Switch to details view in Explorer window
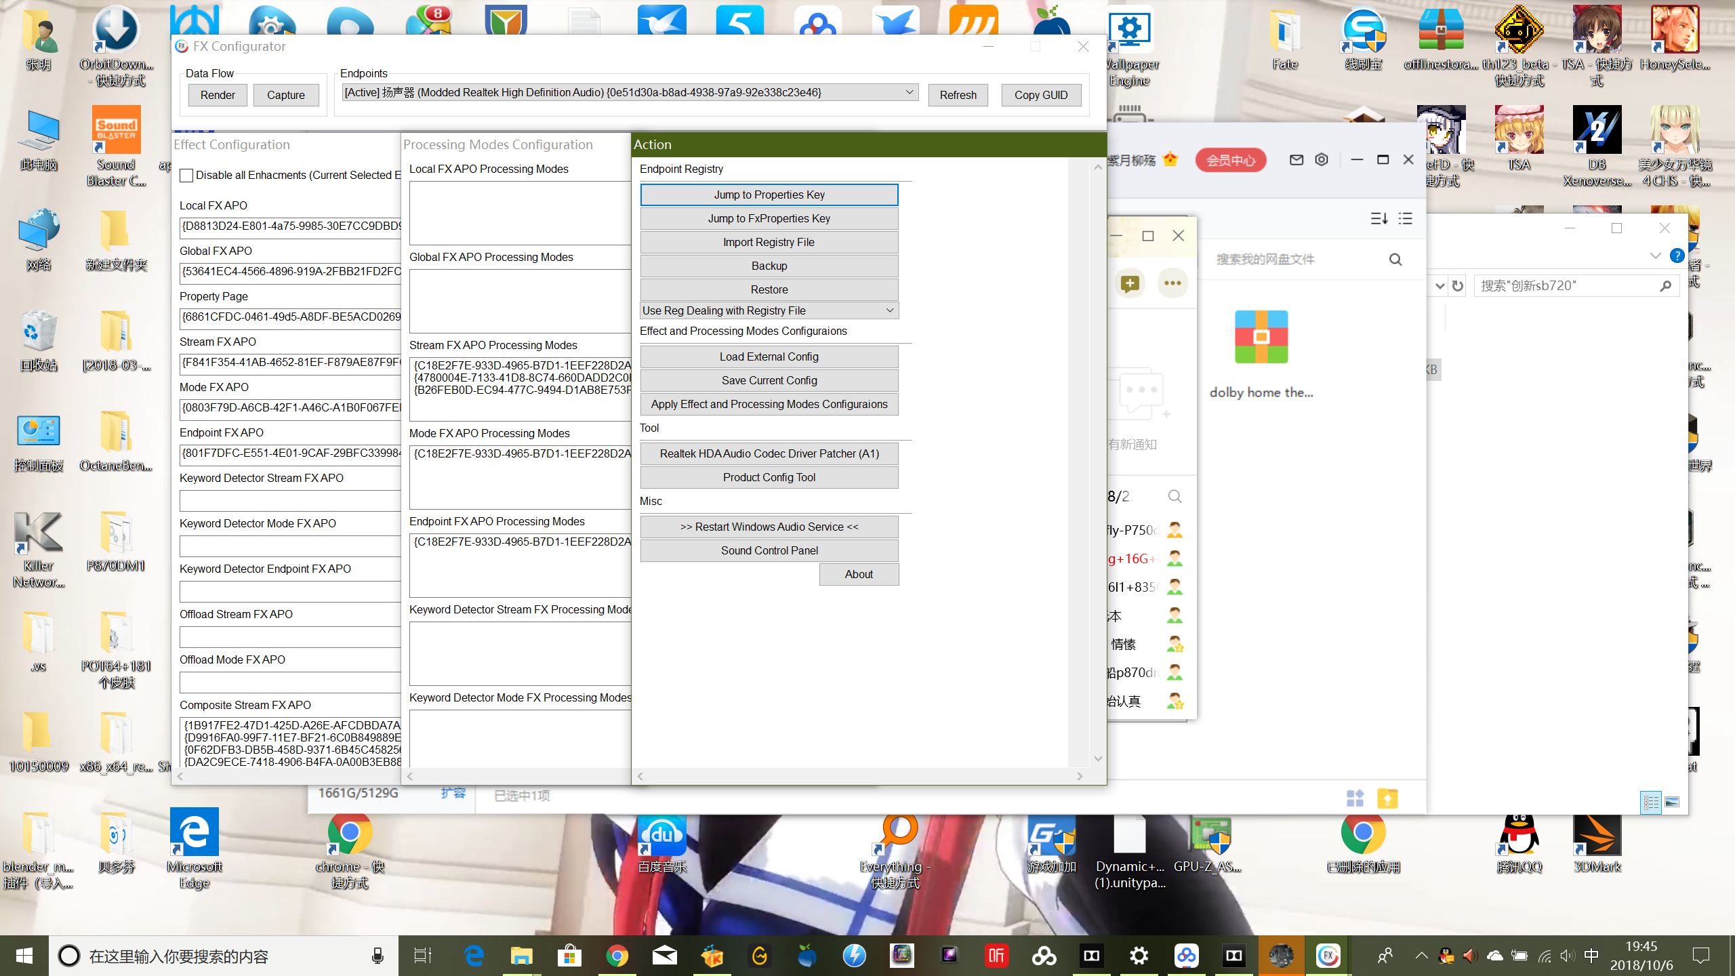 pos(1650,802)
